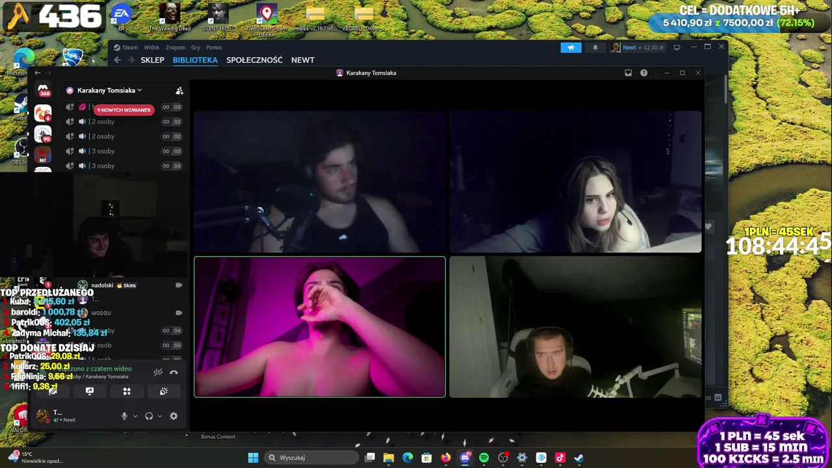Open The Walking Dead desktop shortcut

(170, 16)
